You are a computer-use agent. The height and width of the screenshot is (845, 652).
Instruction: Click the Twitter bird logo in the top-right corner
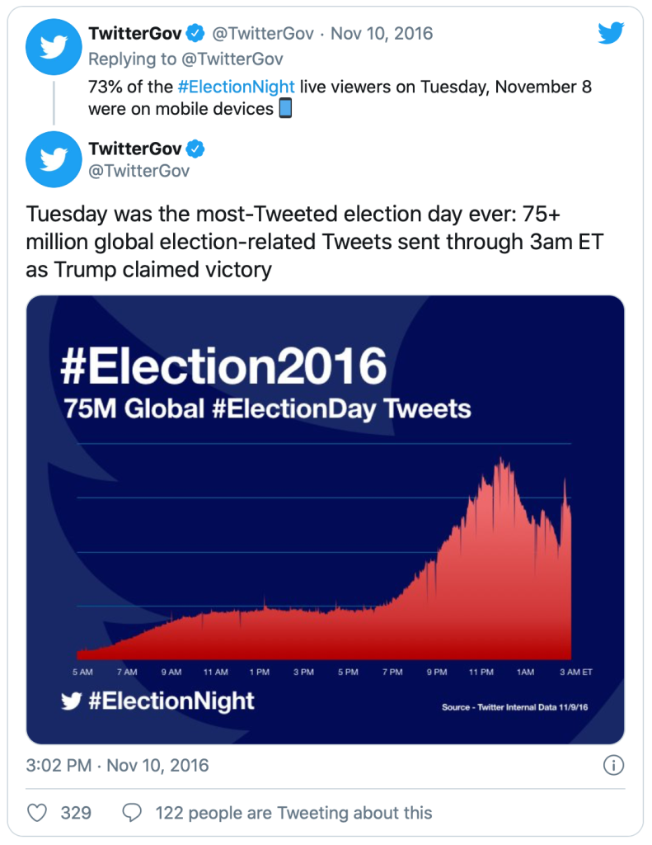point(611,33)
